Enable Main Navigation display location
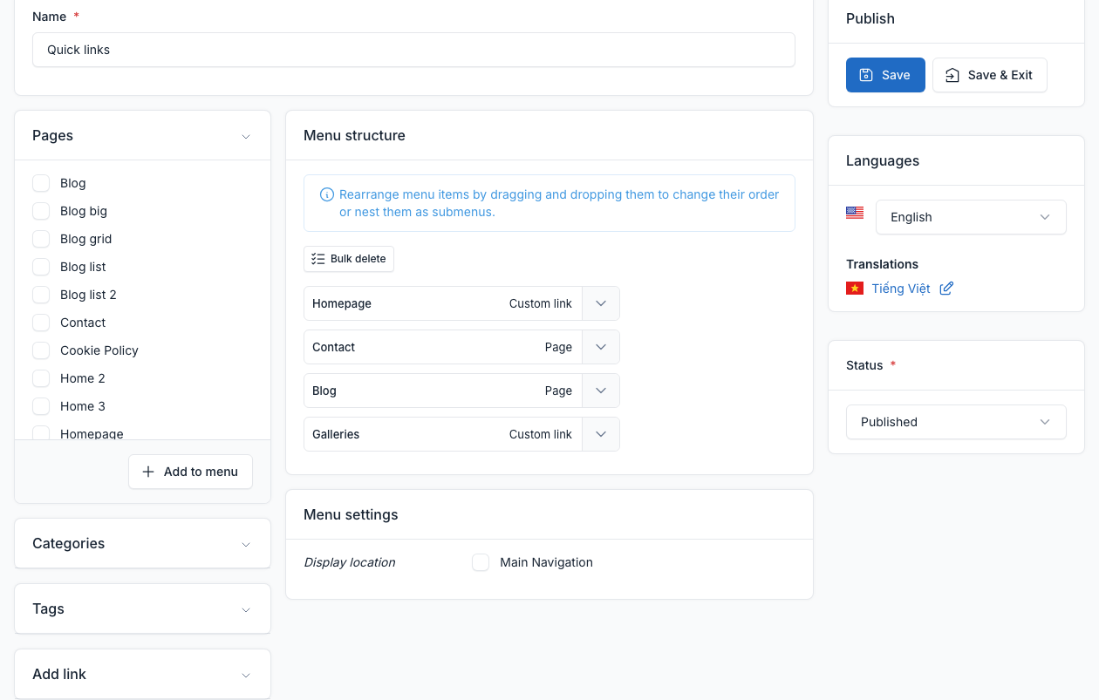The image size is (1099, 700). pos(481,562)
